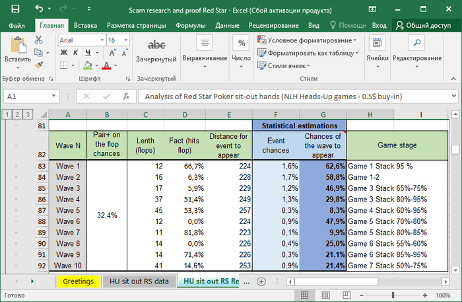Open Редактирование search group
The height and width of the screenshot is (302, 462).
[x=417, y=53]
